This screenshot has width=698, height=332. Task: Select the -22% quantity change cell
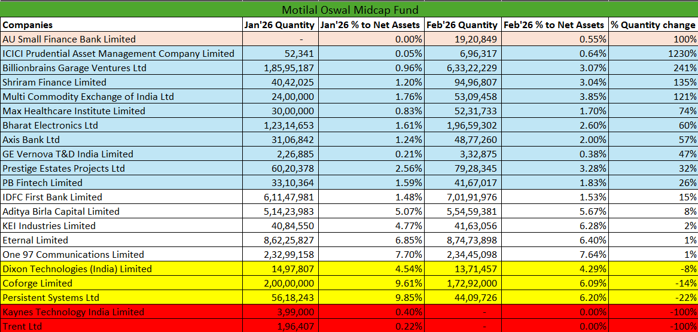pos(654,297)
